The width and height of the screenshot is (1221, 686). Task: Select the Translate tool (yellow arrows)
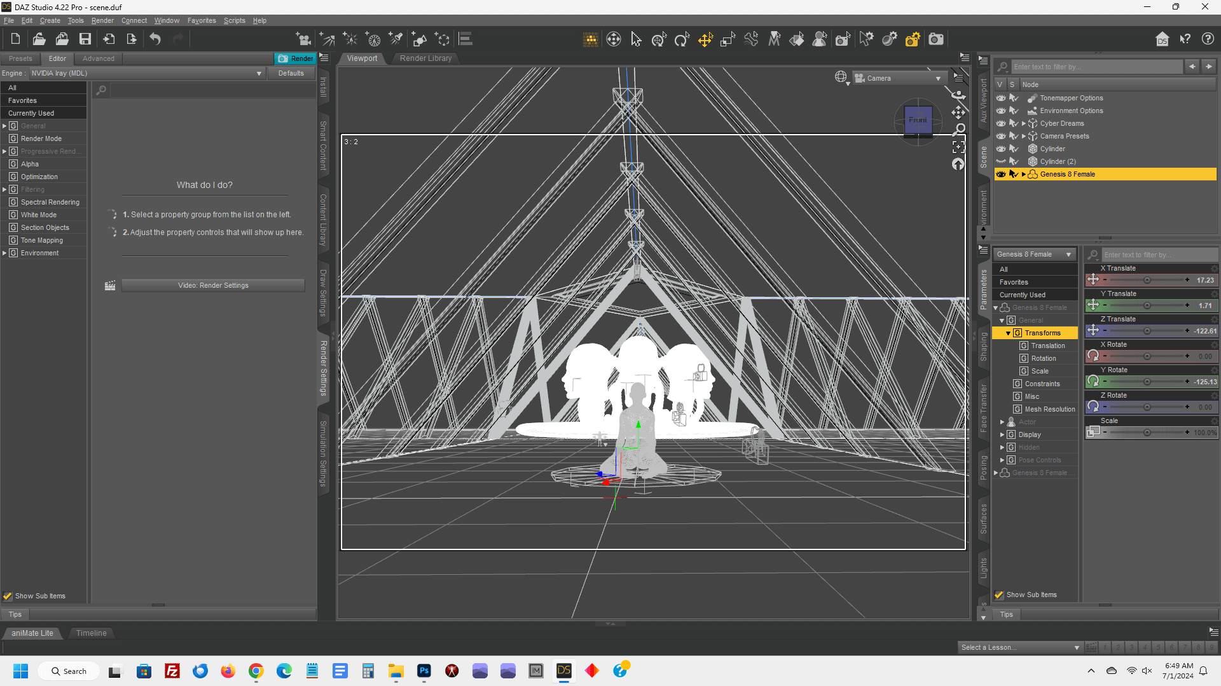click(x=705, y=39)
